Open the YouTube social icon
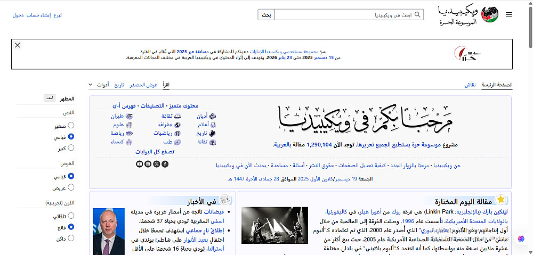This screenshot has width=533, height=255. tap(139, 164)
